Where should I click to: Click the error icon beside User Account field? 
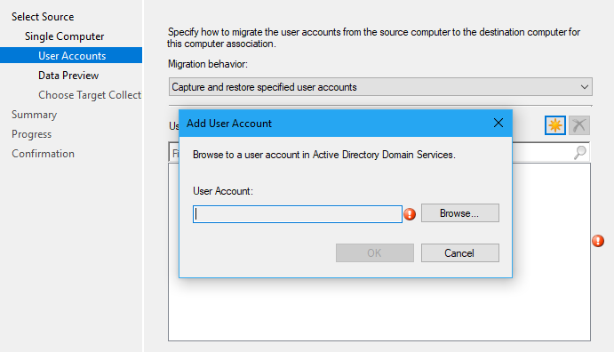(x=410, y=214)
